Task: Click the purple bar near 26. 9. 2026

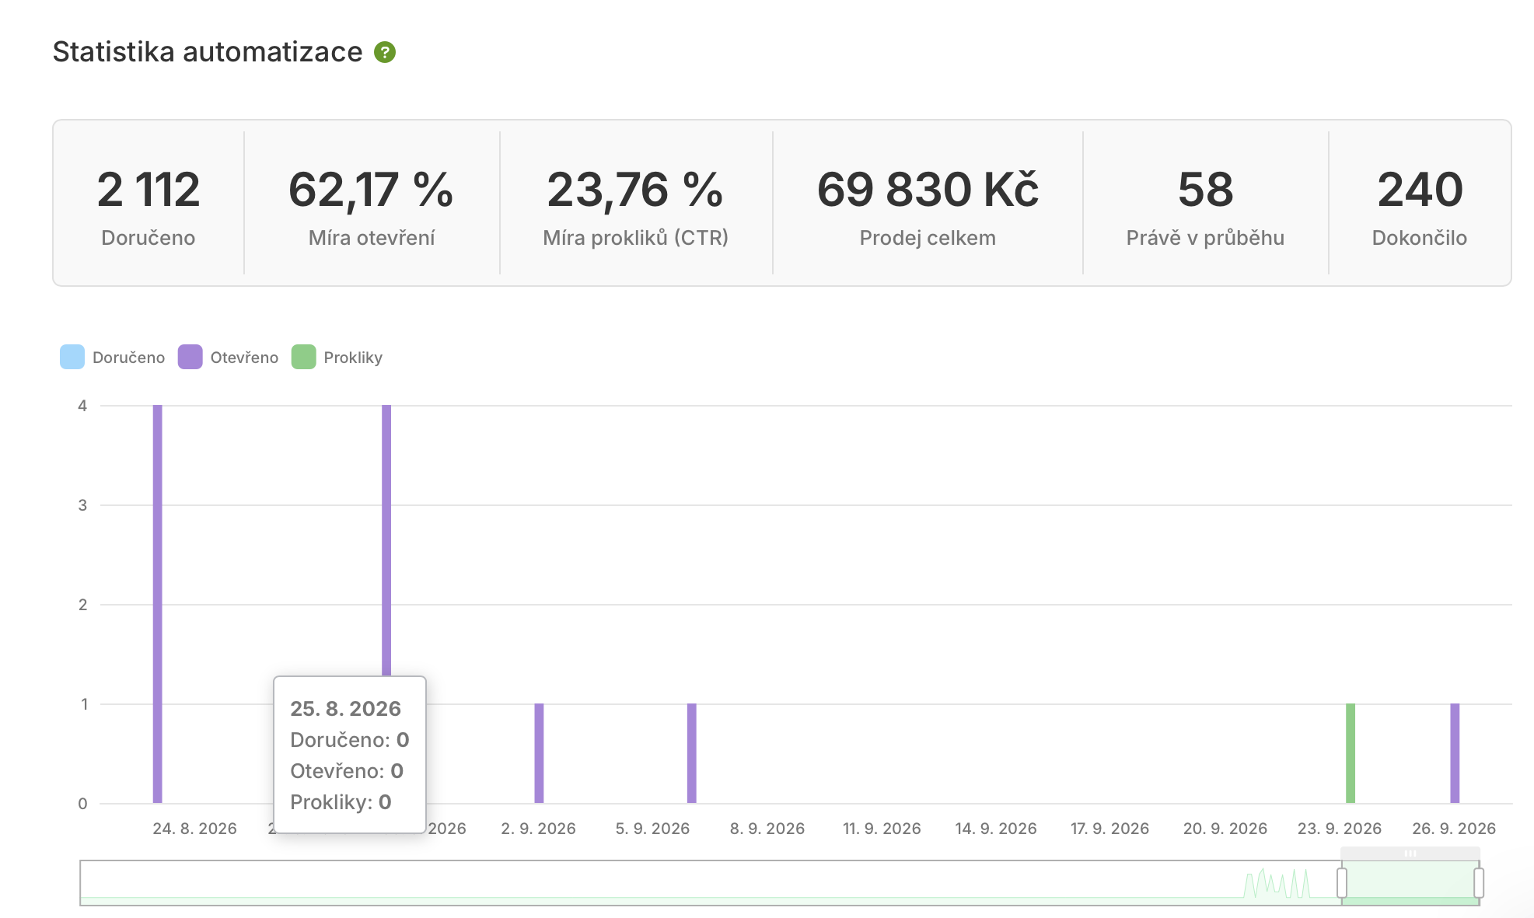Action: (x=1455, y=753)
